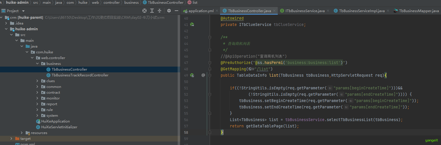Image resolution: width=441 pixels, height=145 pixels.
Task: Collapse the java source folder
Action: coord(22,46)
